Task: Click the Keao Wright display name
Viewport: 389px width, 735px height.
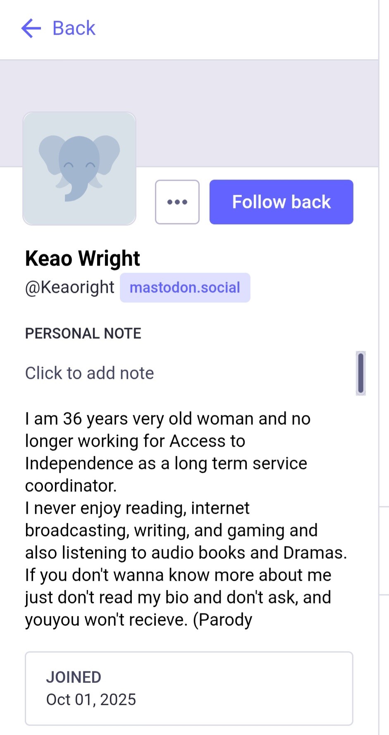Action: [x=83, y=259]
